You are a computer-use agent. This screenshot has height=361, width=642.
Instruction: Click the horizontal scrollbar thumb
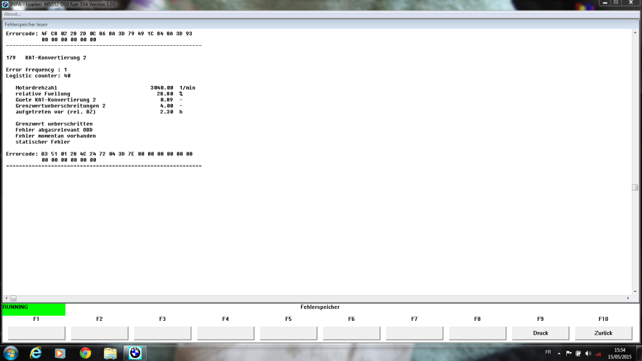pyautogui.click(x=14, y=298)
